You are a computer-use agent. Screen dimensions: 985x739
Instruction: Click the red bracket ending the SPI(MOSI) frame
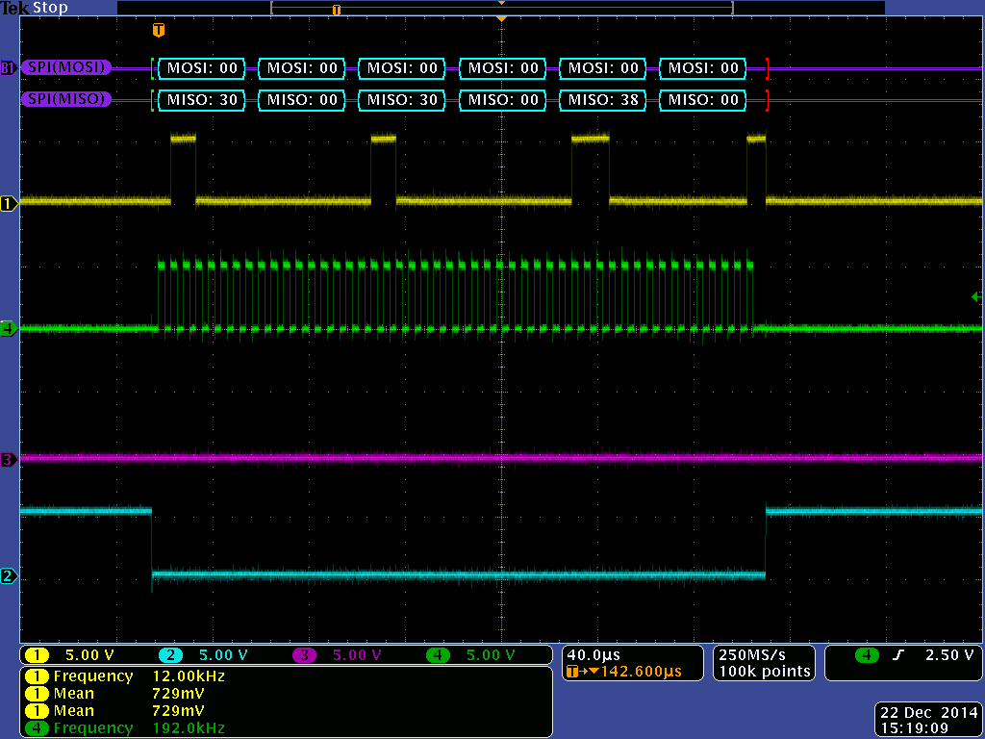(767, 68)
